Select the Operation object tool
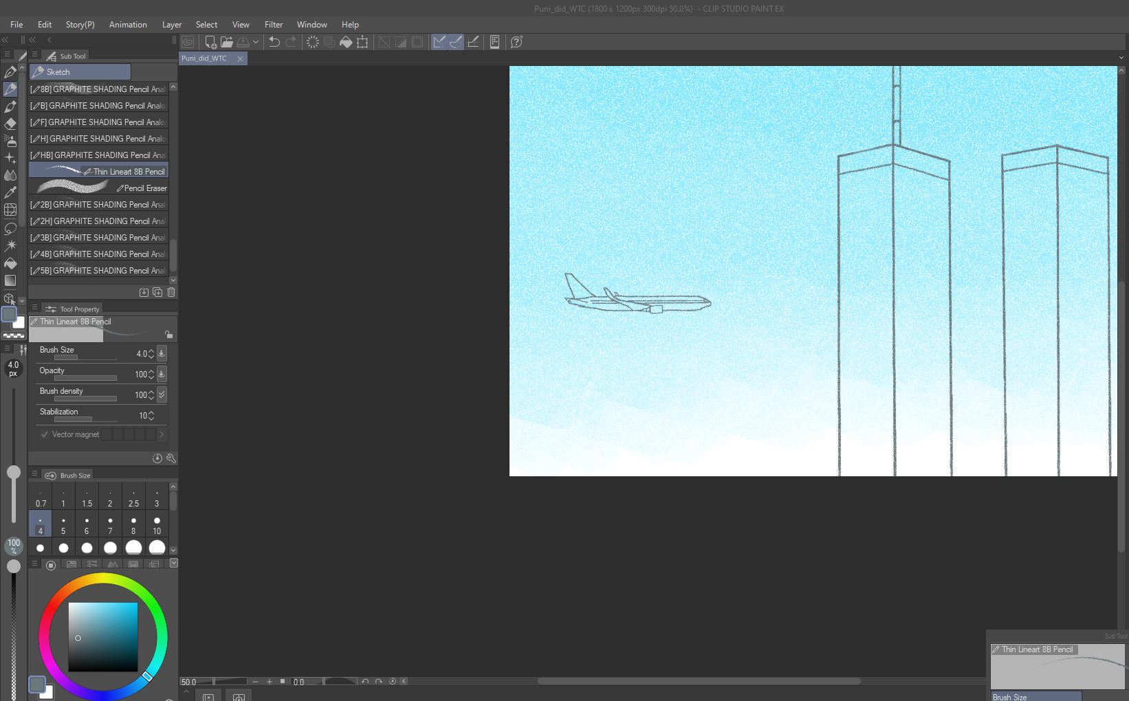1129x701 pixels. (x=9, y=298)
